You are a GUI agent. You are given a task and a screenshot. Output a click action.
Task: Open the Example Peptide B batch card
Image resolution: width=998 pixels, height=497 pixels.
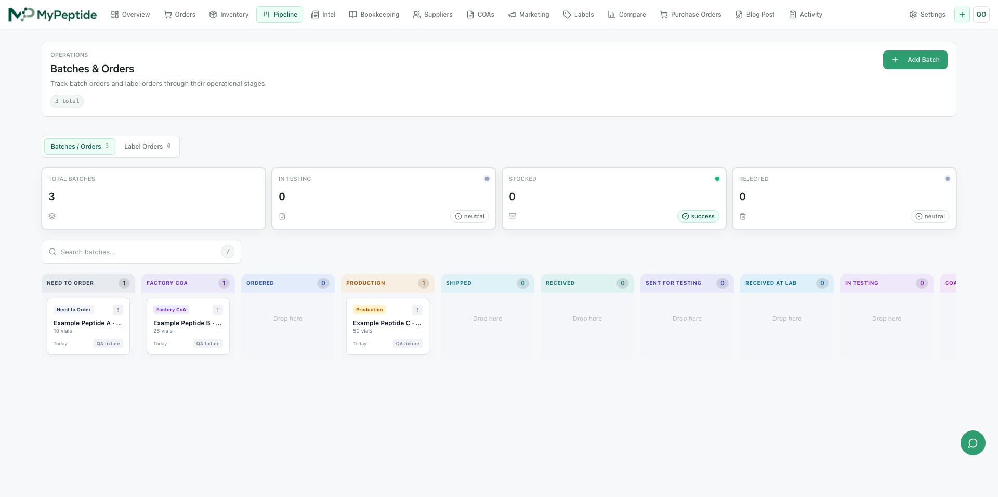coord(188,326)
